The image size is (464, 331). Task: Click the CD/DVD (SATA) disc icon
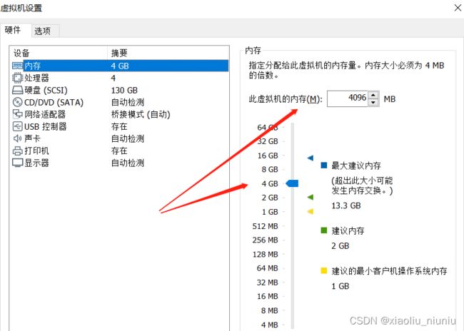[17, 102]
